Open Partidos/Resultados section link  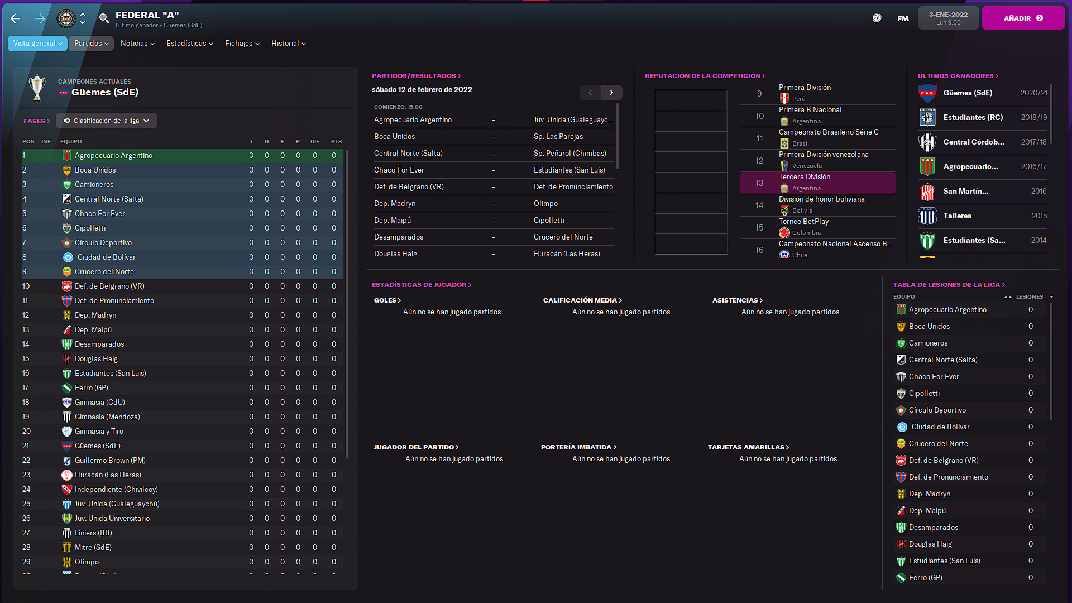417,76
